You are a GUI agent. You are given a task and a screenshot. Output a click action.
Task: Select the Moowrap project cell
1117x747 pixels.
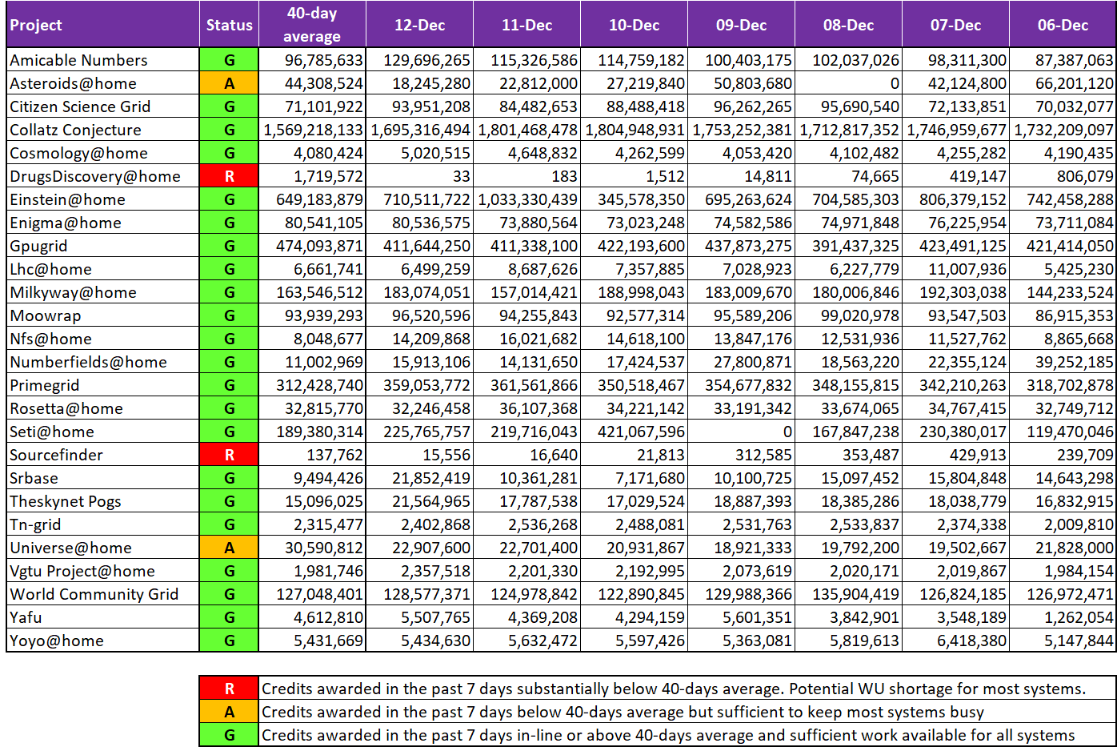(103, 315)
